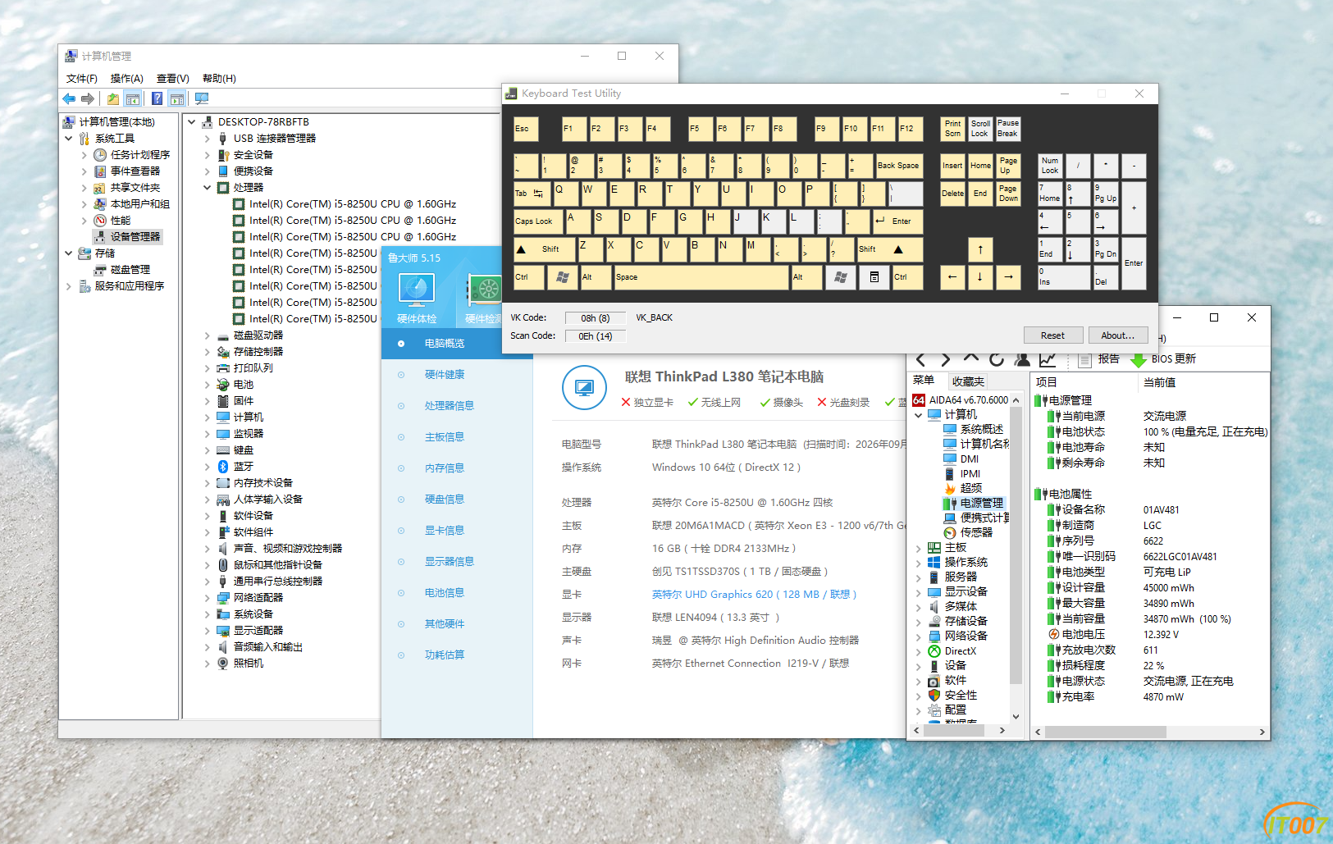Click the AIDA64 graph chart icon
Image resolution: width=1333 pixels, height=844 pixels.
1048,359
